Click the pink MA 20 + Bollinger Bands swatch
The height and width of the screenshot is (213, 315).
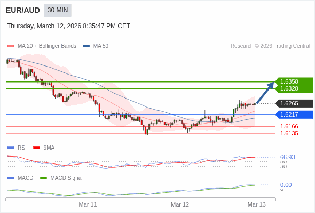pos(11,46)
